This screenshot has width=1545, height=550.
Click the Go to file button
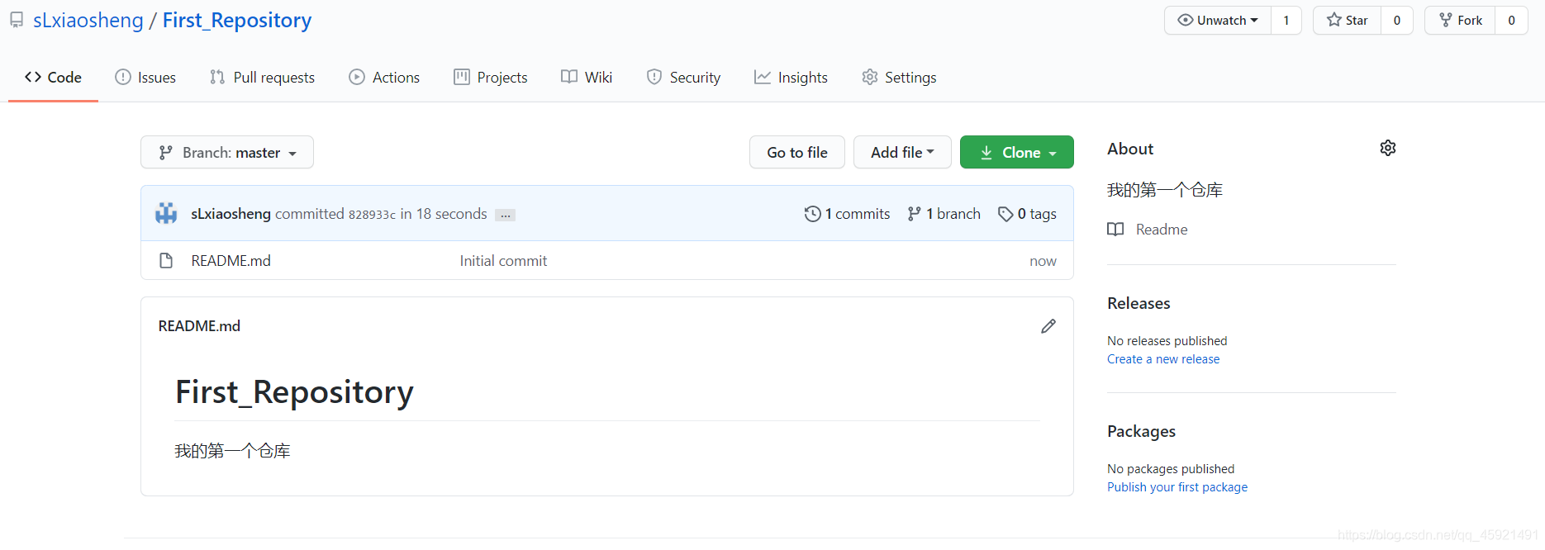click(797, 152)
